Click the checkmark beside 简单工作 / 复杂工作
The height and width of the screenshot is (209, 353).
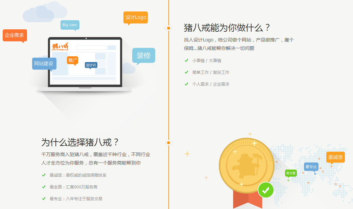pyautogui.click(x=186, y=72)
